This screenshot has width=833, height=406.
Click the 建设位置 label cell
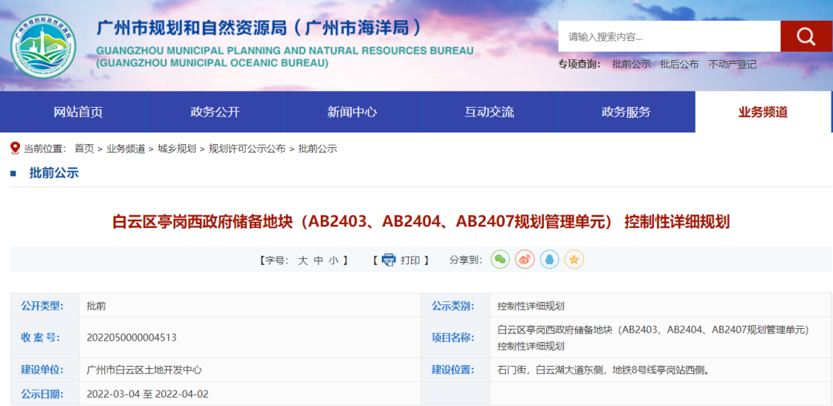455,370
